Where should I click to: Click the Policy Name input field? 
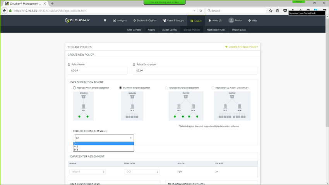(98, 71)
